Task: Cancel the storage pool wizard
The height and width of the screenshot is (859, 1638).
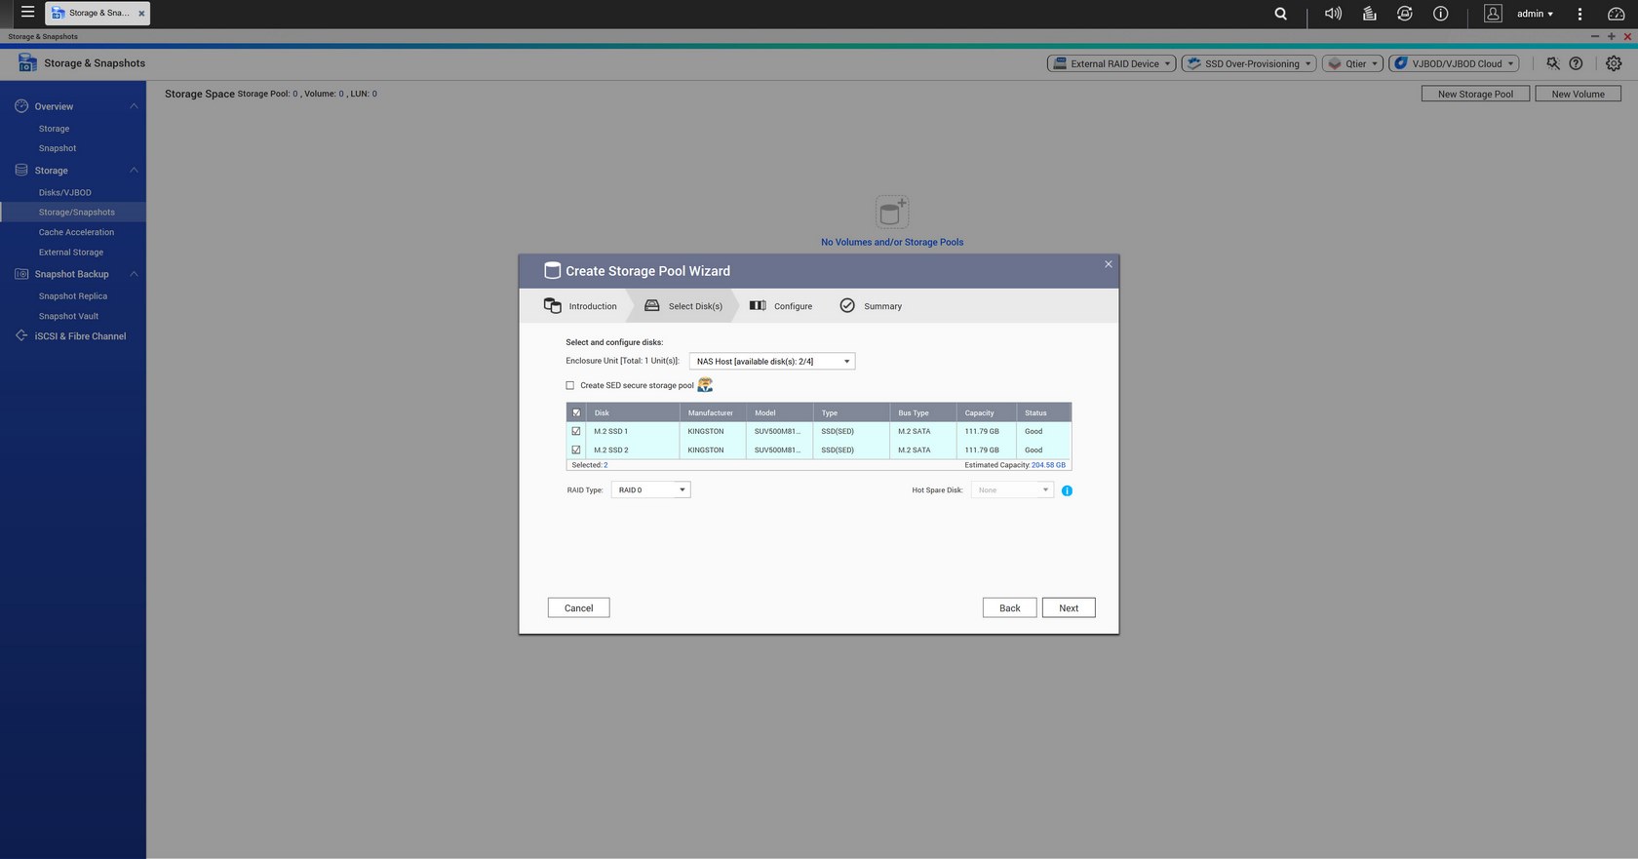Action: (x=578, y=607)
